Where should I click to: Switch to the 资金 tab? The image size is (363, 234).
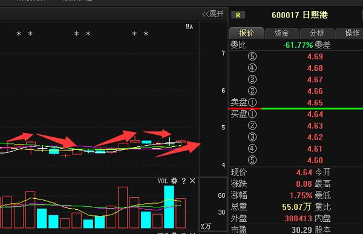282,33
